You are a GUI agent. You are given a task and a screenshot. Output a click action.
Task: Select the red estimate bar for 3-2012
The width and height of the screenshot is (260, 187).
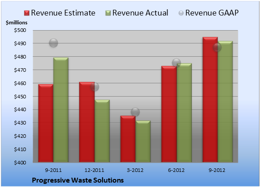tap(128, 139)
